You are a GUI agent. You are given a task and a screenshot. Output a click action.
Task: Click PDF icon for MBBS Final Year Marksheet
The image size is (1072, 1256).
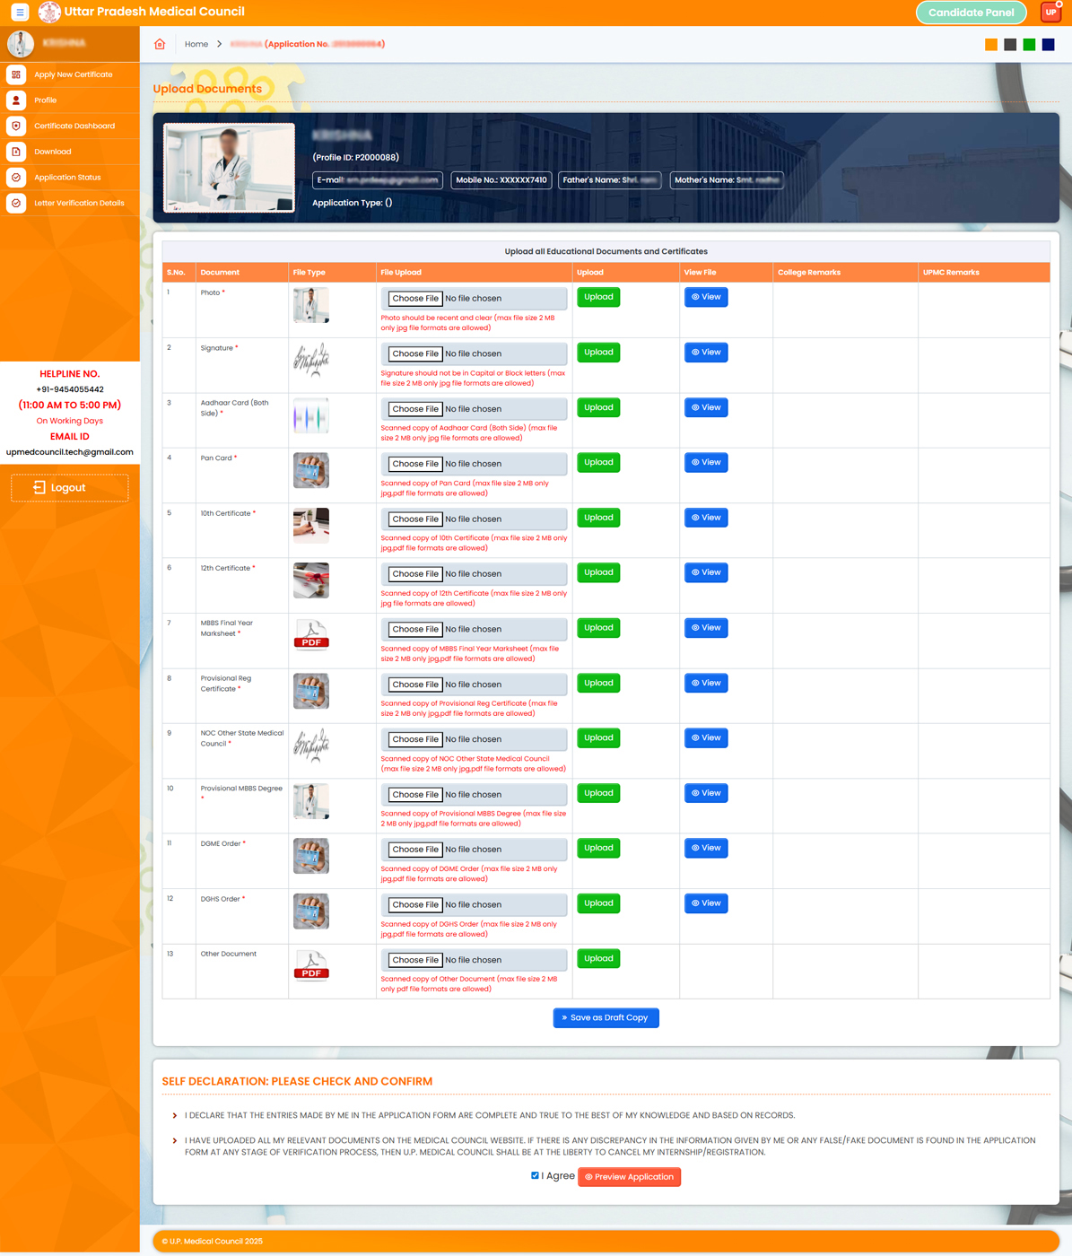[311, 634]
